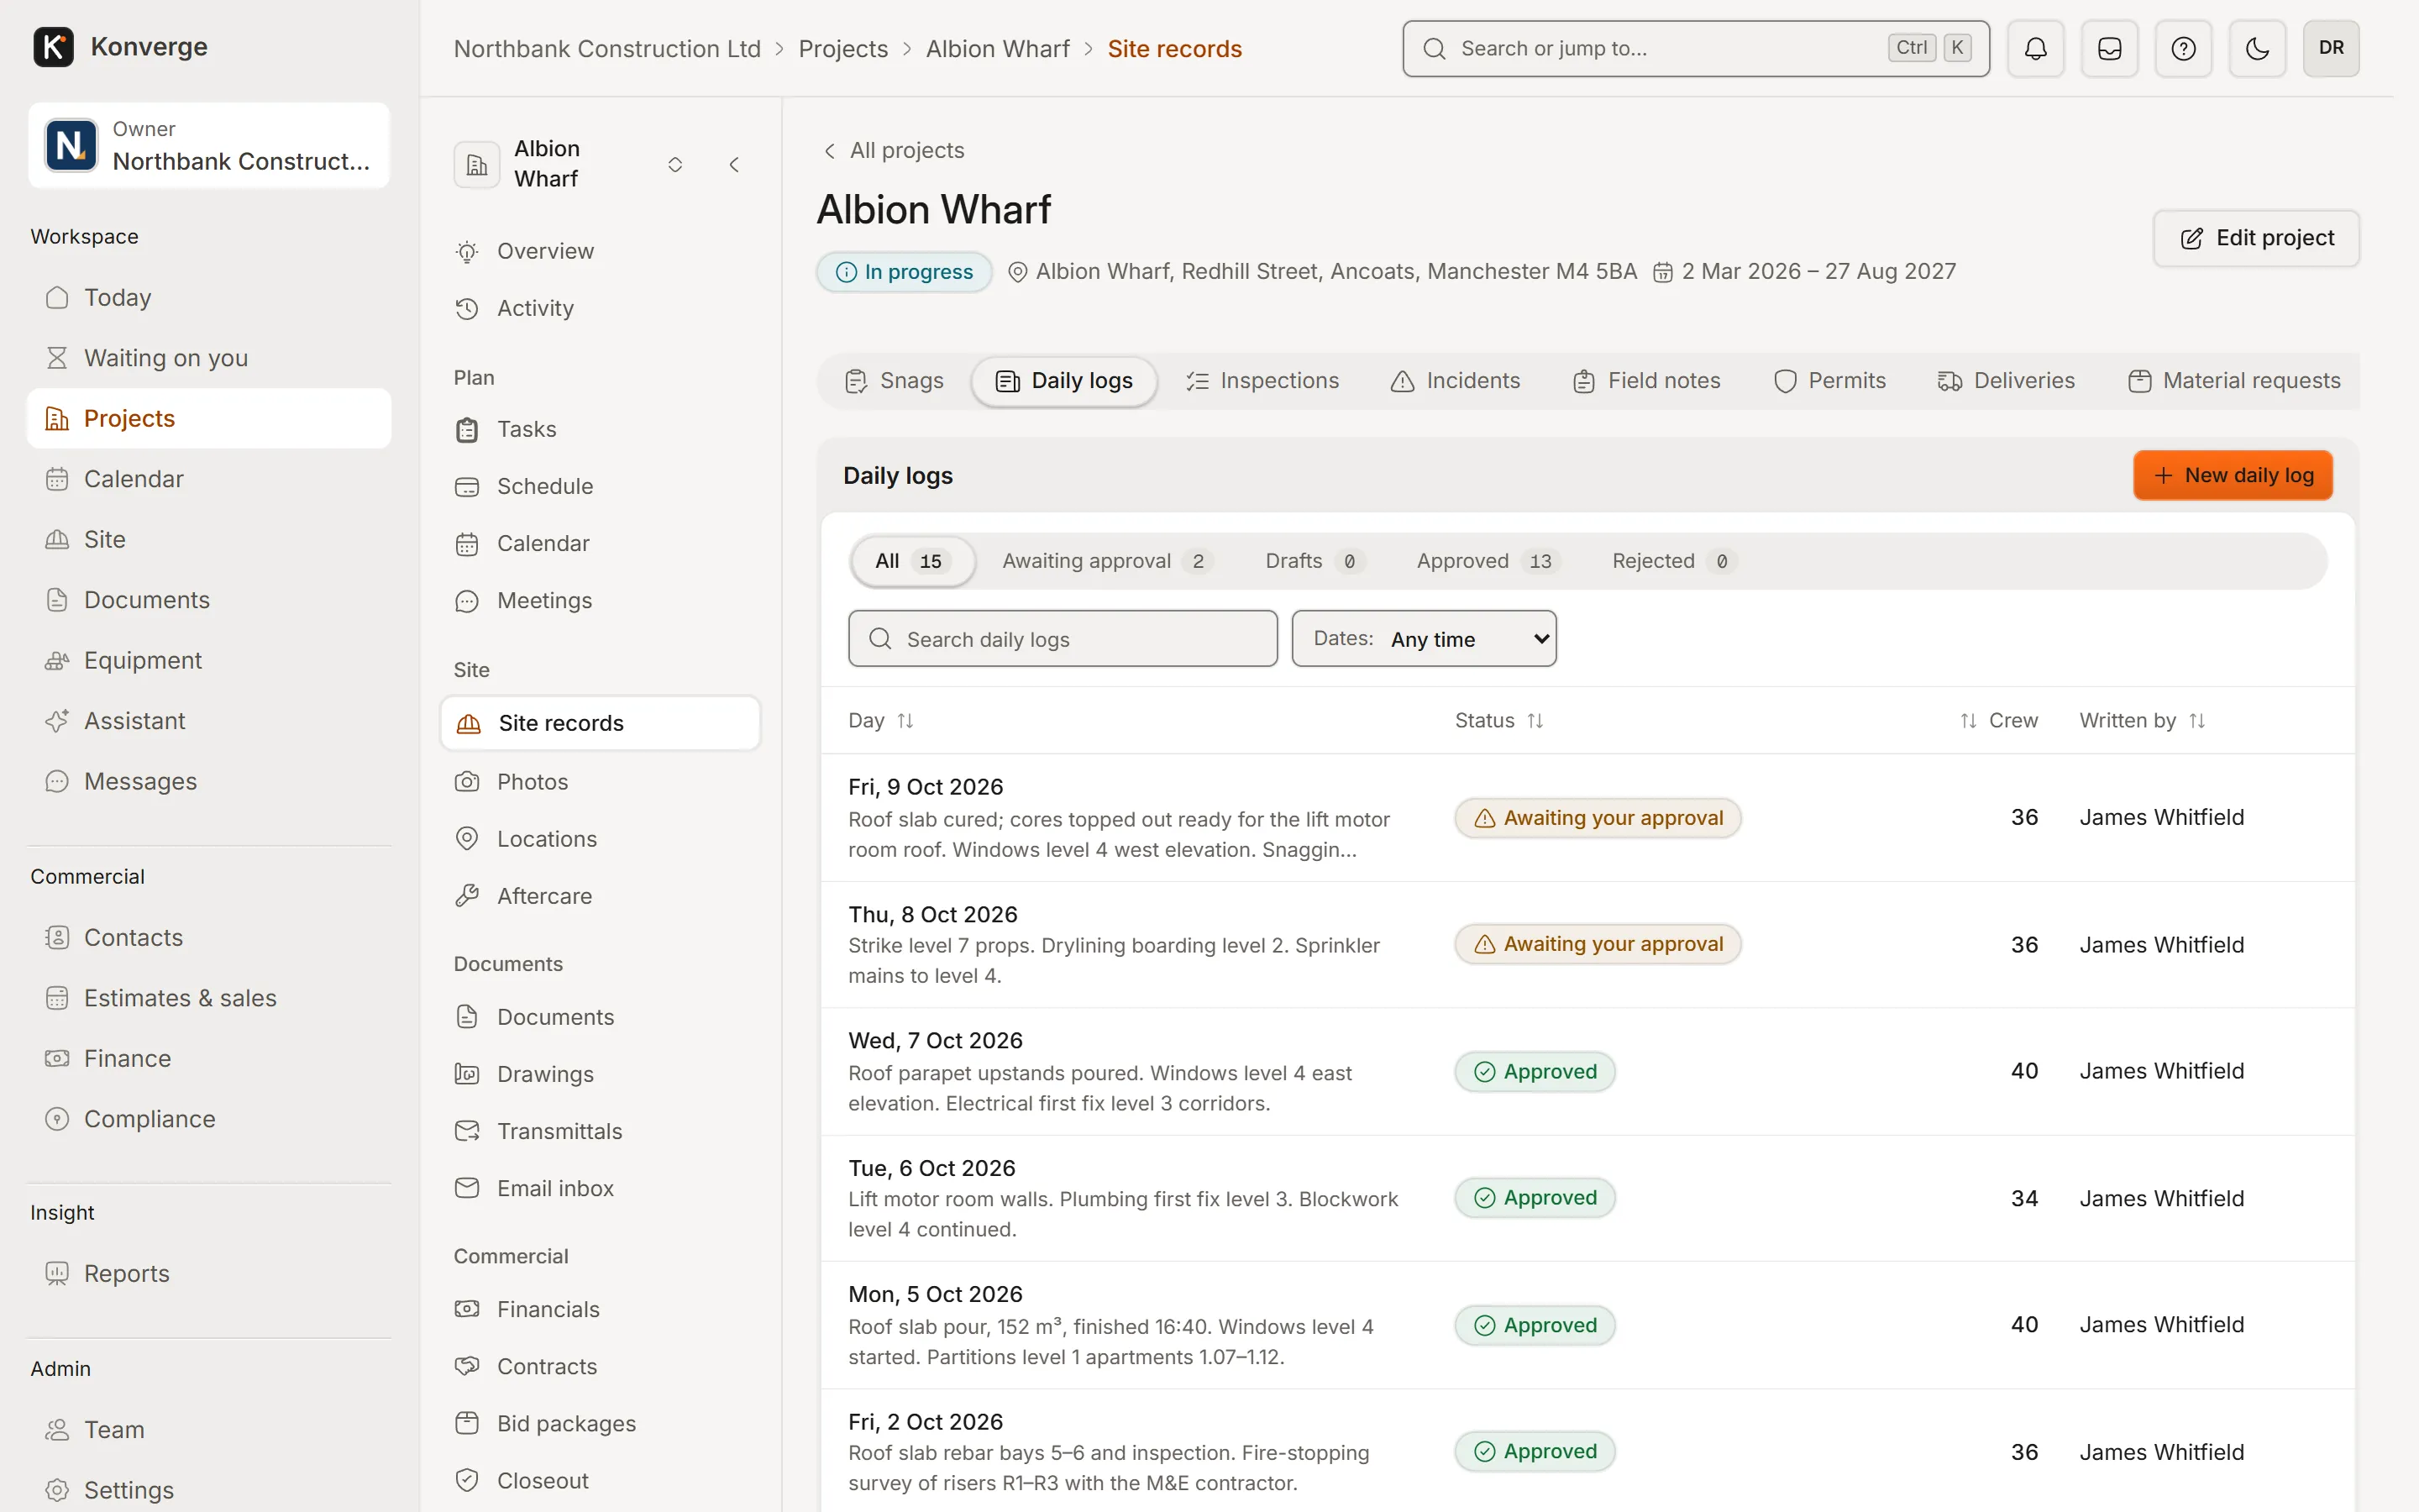Screen dimensions: 2419x1512
Task: Open the Northbank Construction workspace switcher
Action: 209,145
